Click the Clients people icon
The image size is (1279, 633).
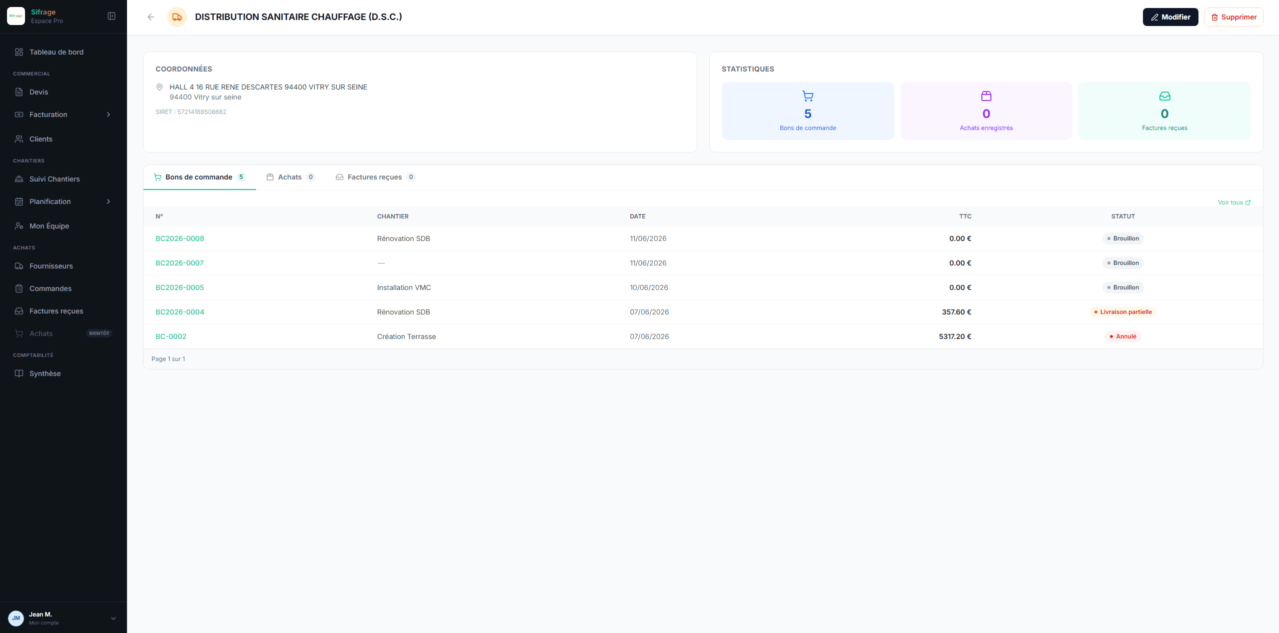(19, 139)
